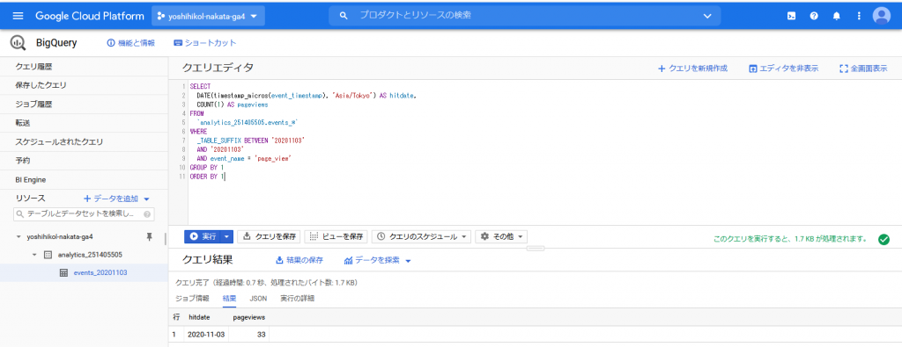
Task: Switch to 結果 tab
Action: 230,299
